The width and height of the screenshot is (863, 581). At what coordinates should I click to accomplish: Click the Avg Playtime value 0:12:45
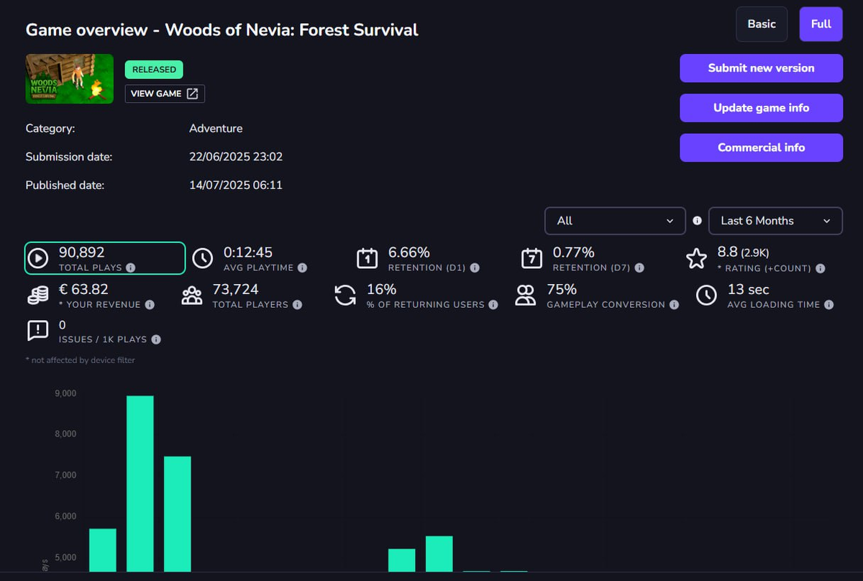(x=247, y=252)
